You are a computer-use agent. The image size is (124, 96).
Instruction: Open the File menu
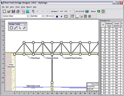click(3, 7)
